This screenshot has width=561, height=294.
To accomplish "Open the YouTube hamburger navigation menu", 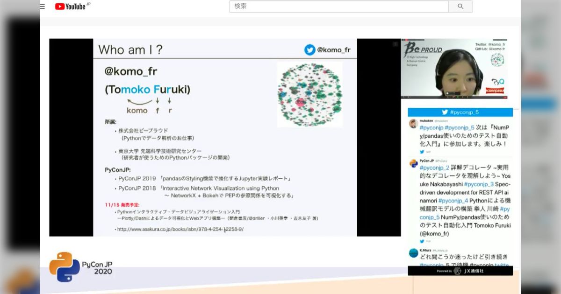I will 42,6.
